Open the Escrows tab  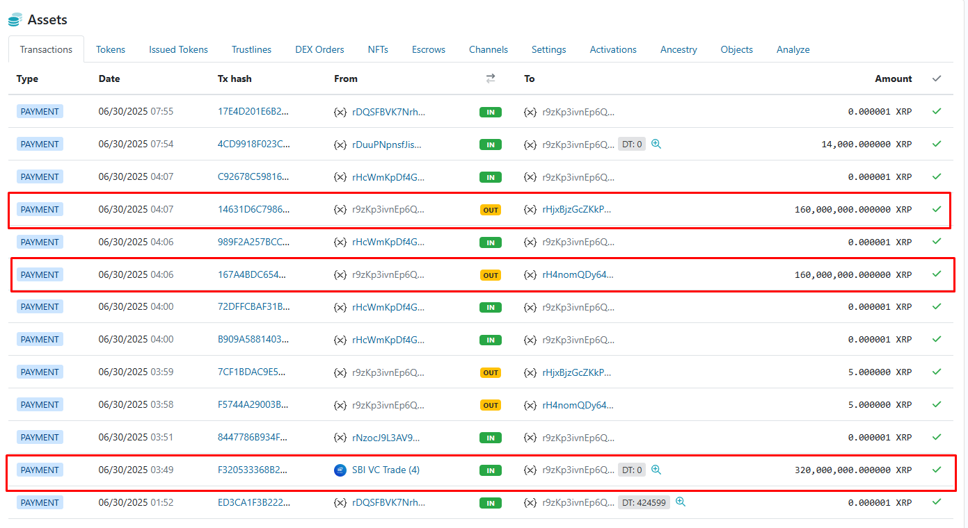429,49
